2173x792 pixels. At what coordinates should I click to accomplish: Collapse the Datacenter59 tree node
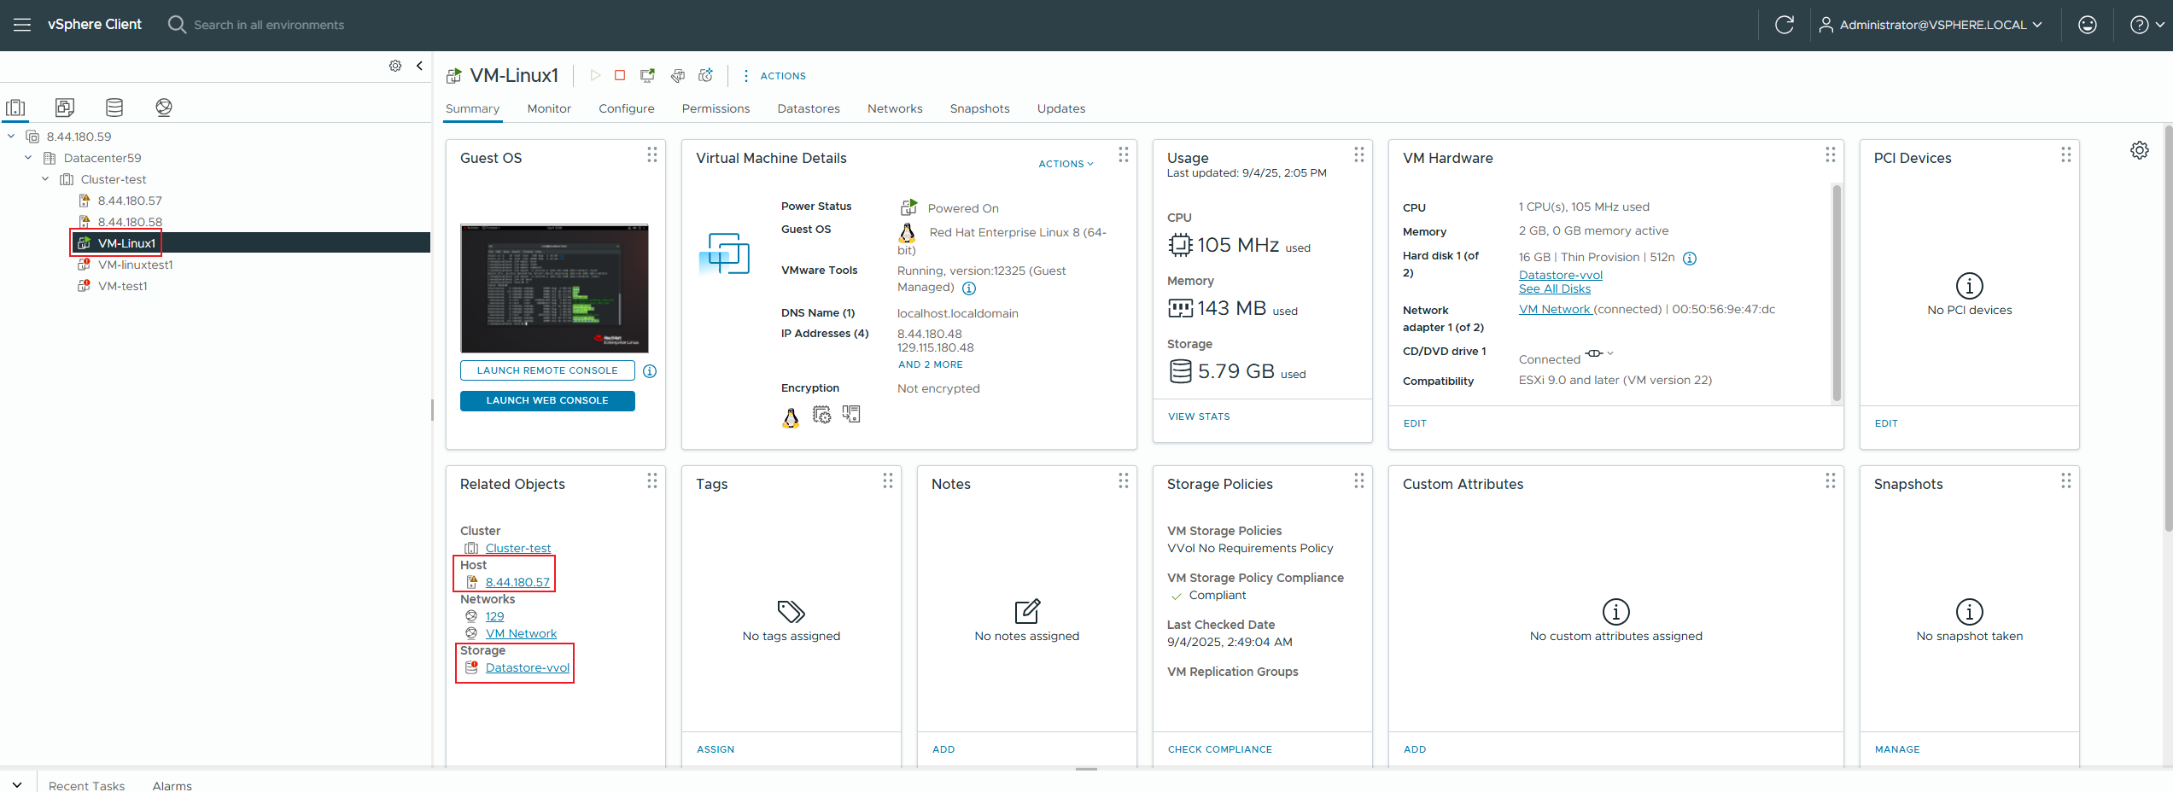(28, 158)
